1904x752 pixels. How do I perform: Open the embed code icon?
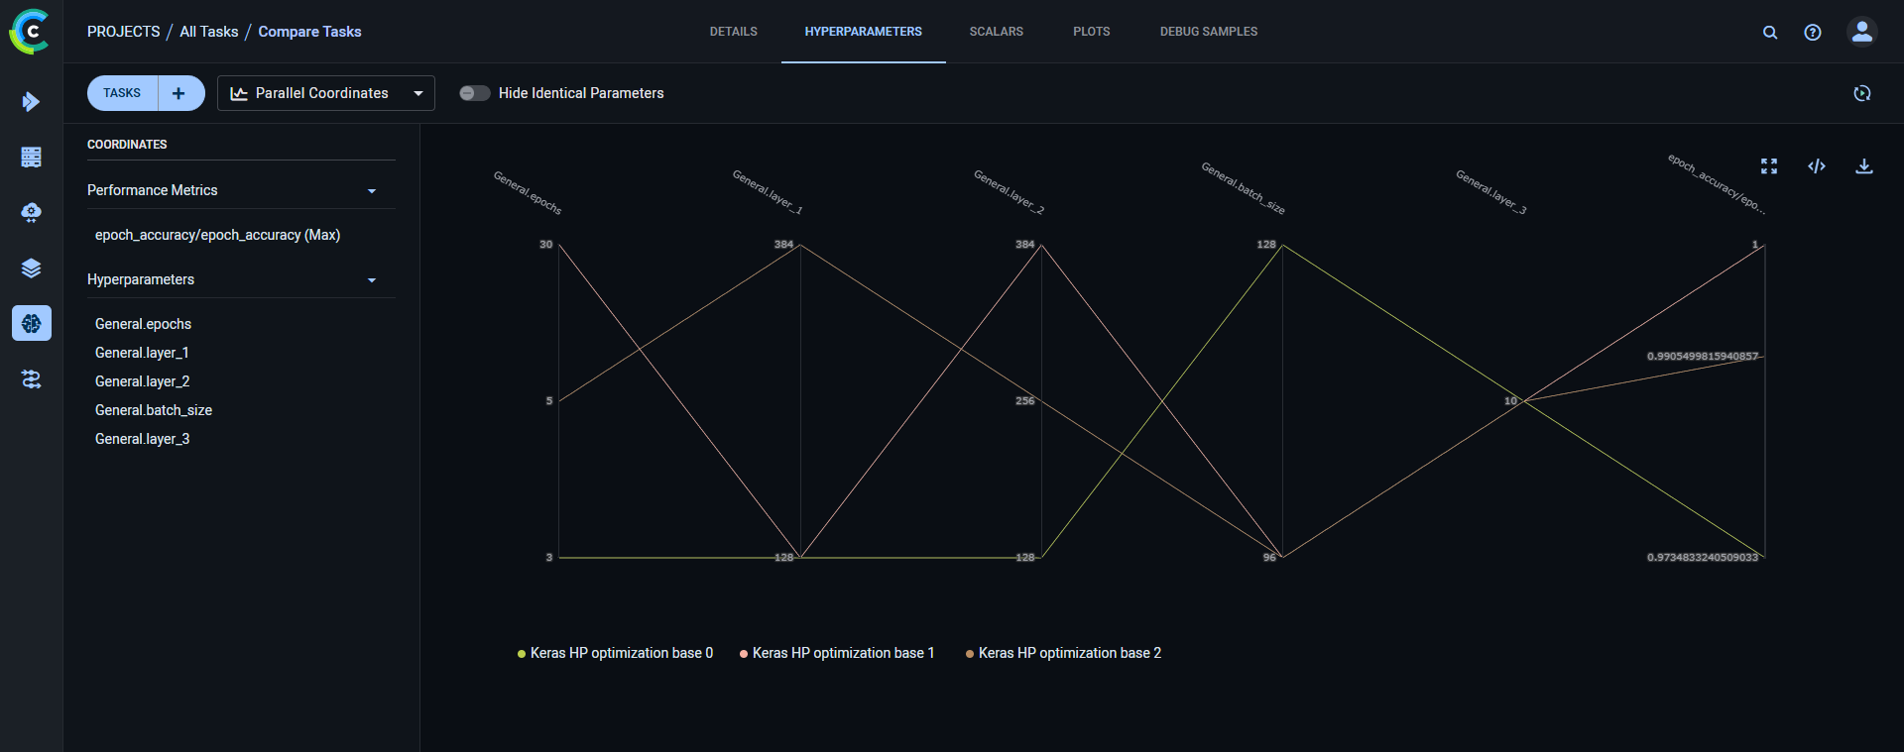pos(1816,166)
